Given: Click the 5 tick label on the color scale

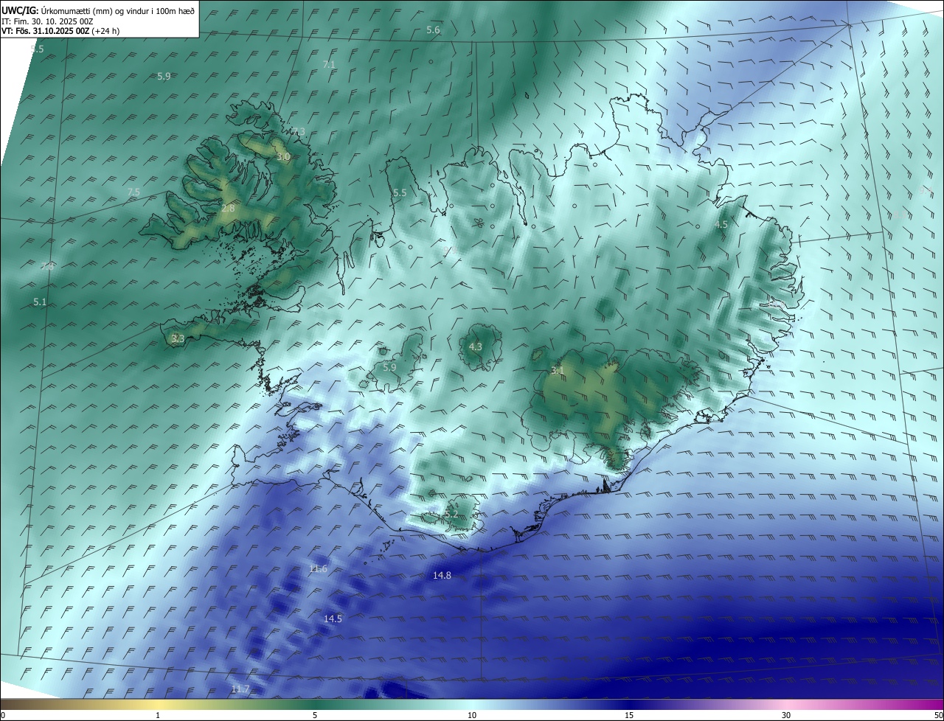Looking at the screenshot, I should (x=315, y=715).
